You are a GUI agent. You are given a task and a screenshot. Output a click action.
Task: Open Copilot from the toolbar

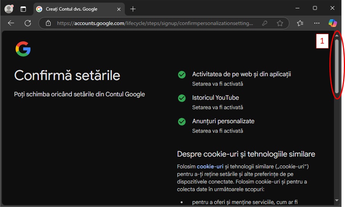pos(333,23)
